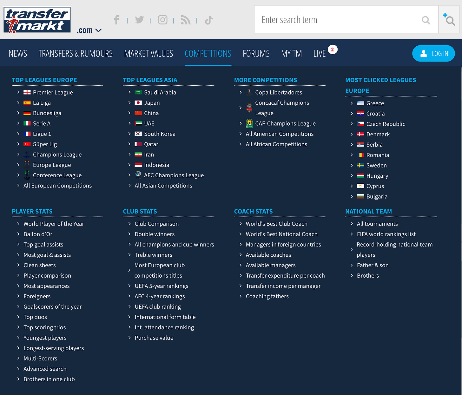Open the Croatia league link
Image resolution: width=462 pixels, height=395 pixels.
[375, 114]
